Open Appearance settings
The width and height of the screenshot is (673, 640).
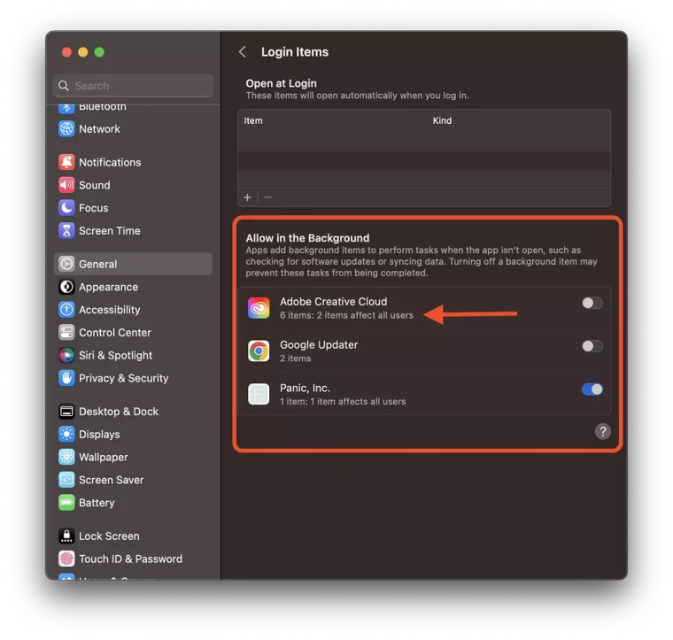pos(133,287)
